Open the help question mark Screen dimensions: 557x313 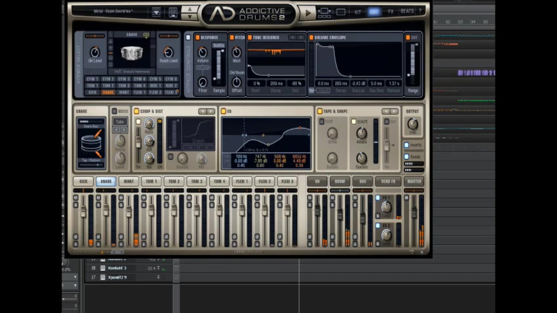pos(420,11)
